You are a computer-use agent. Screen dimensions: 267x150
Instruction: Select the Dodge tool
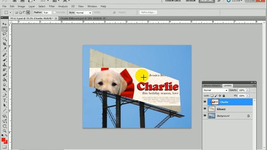pyautogui.click(x=5, y=90)
